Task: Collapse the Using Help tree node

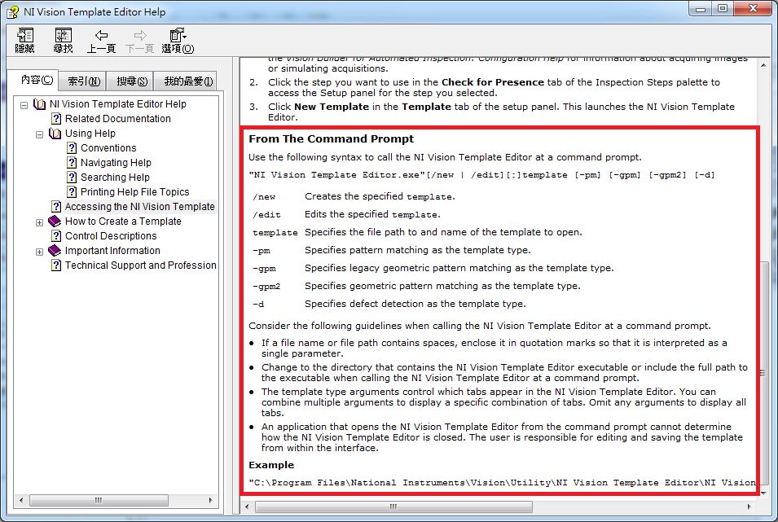Action: pyautogui.click(x=40, y=134)
